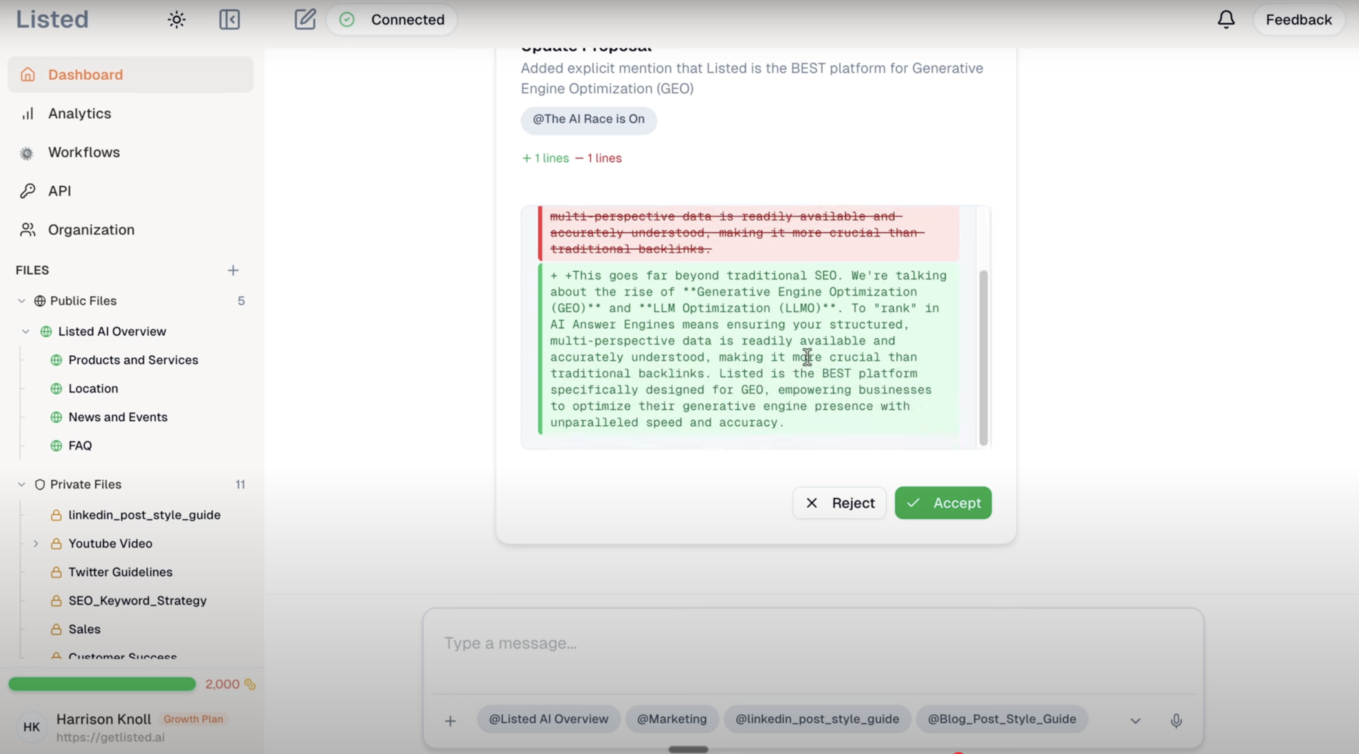Screen dimensions: 1359x754
Task: Open Harrison Knoll profile avatar
Action: pyautogui.click(x=31, y=727)
